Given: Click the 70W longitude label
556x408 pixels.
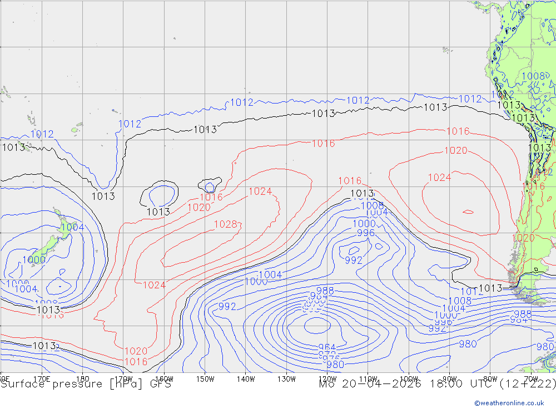Looking at the screenshot, I should tap(531, 379).
